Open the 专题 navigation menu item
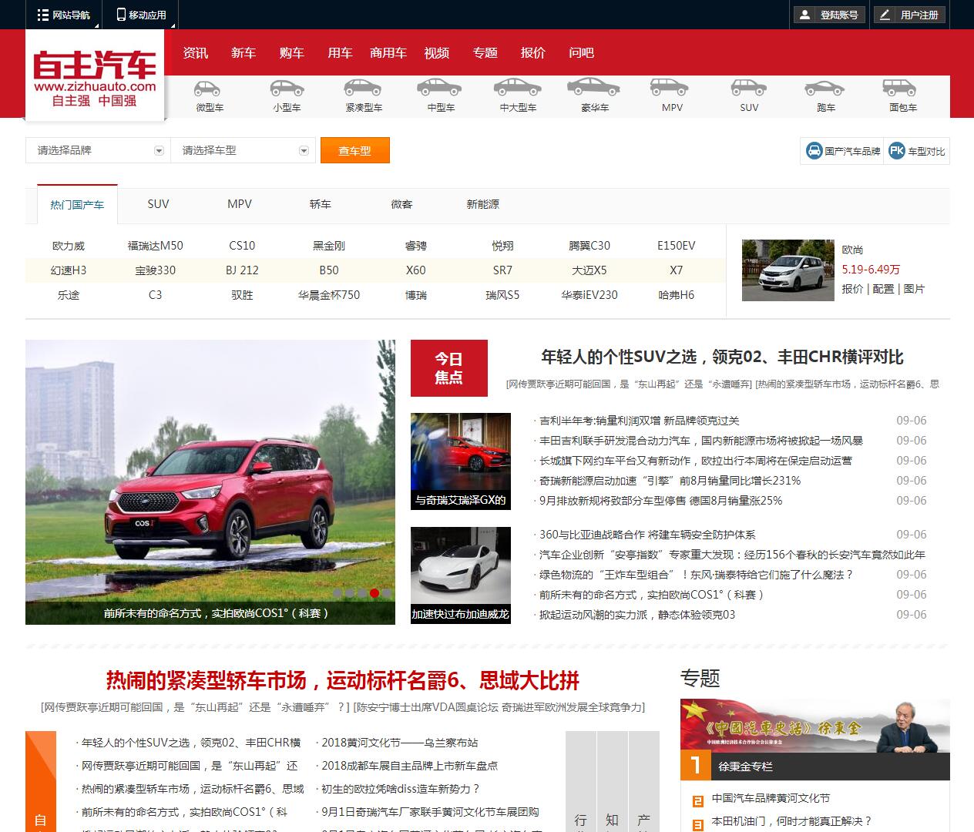 pyautogui.click(x=485, y=53)
